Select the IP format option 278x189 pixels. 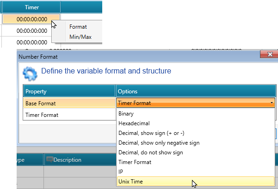point(121,172)
